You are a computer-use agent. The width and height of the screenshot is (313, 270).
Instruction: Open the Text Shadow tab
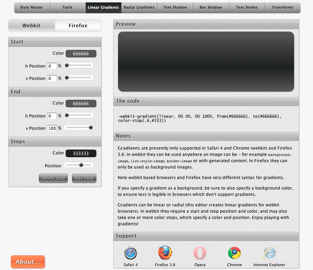tap(175, 8)
